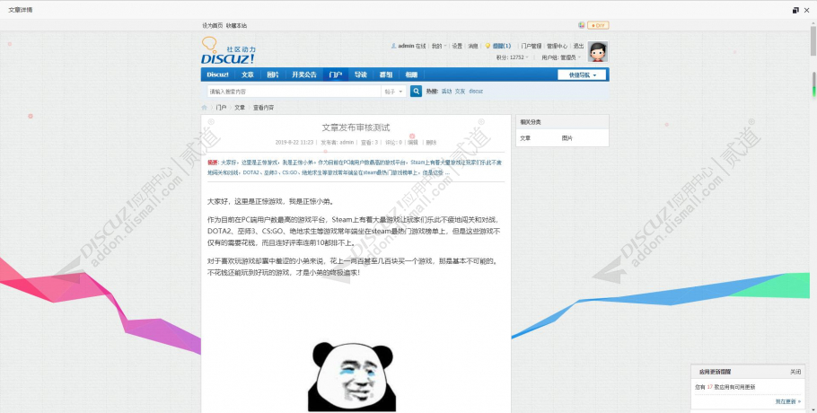Open the 管理中心 link

tap(557, 46)
